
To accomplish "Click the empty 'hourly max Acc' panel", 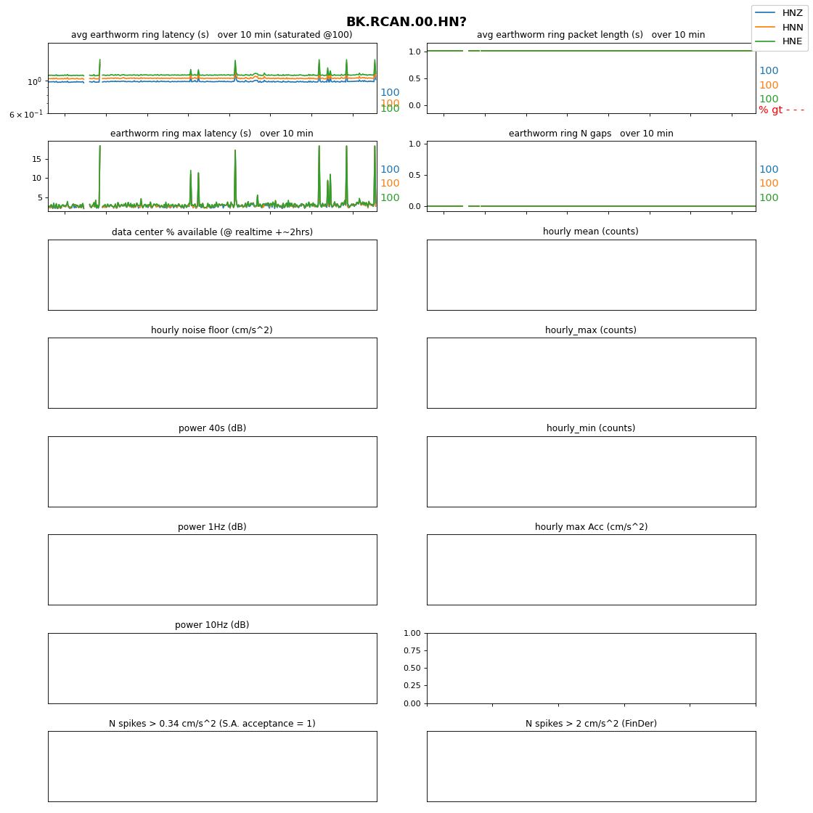I will tap(591, 570).
